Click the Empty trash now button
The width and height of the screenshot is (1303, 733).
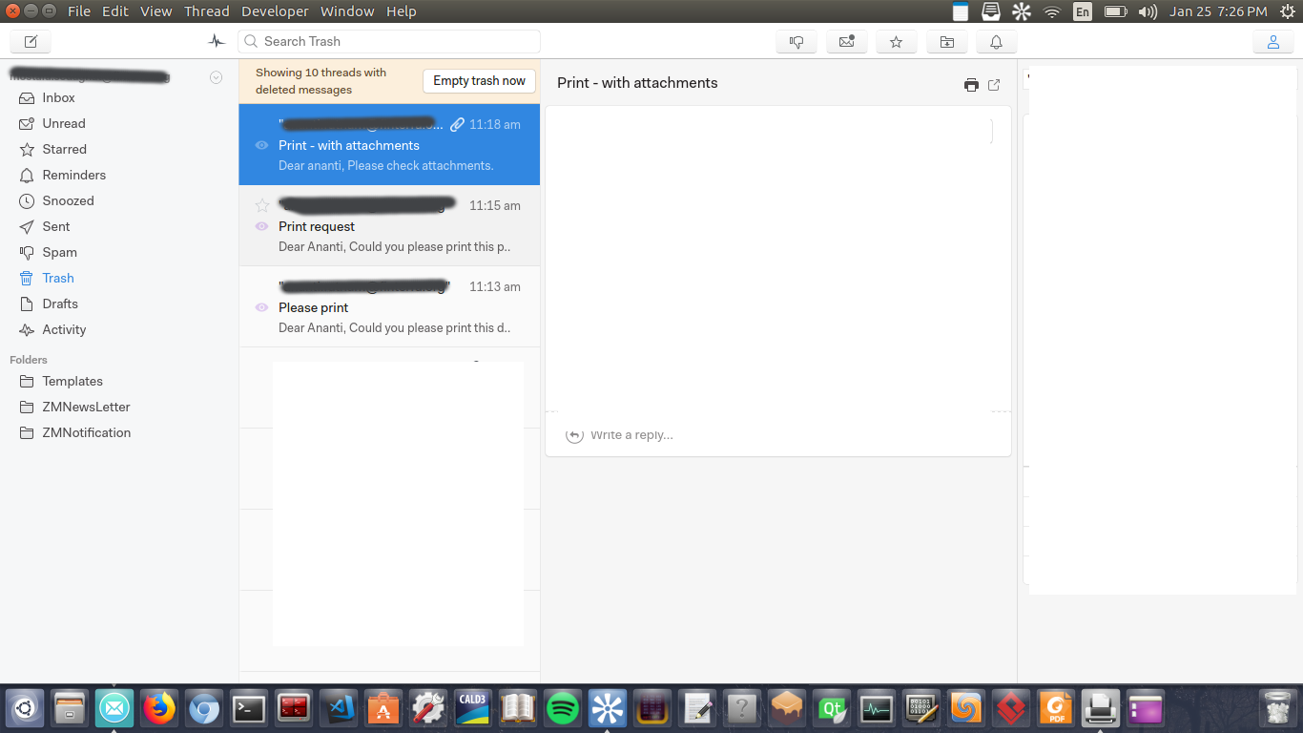[479, 80]
